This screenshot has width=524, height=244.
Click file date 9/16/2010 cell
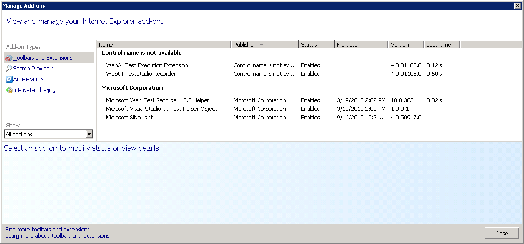pyautogui.click(x=361, y=117)
